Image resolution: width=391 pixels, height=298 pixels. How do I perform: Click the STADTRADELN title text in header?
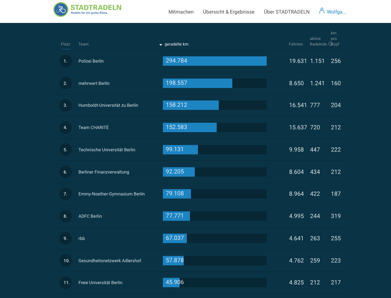[96, 8]
